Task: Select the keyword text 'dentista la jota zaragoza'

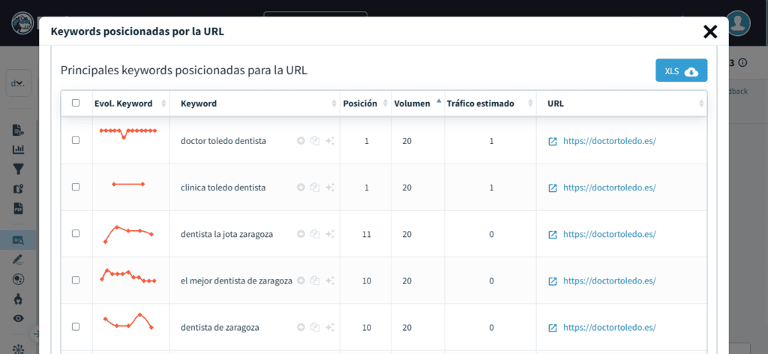Action: [x=226, y=235]
